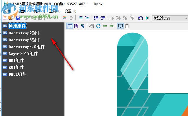188x116 pixels.
Task: Switch to visual design window view icon
Action: click(70, 26)
